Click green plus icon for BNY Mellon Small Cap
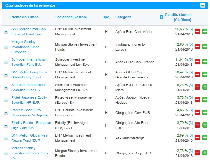Viewport: 210px width, 162px height. pos(205,31)
